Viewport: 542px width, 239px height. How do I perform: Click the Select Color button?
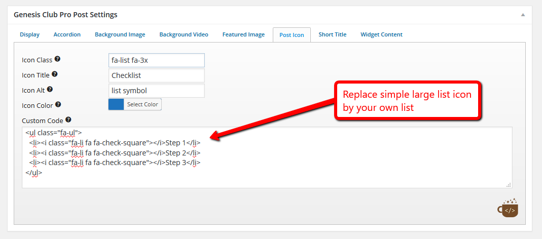[142, 104]
